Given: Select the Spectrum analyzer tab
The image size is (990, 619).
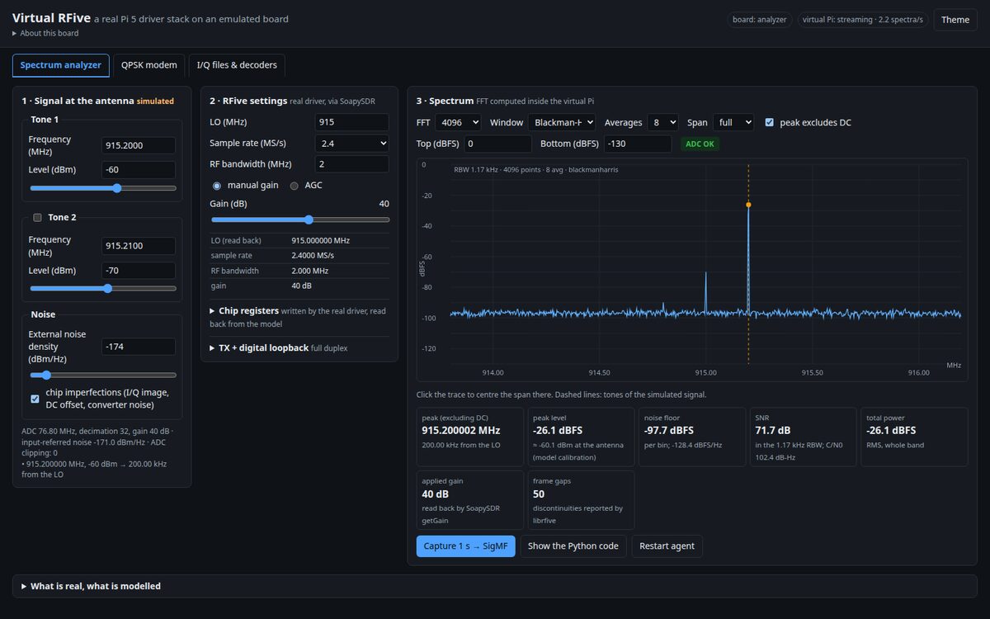Looking at the screenshot, I should click(x=61, y=65).
